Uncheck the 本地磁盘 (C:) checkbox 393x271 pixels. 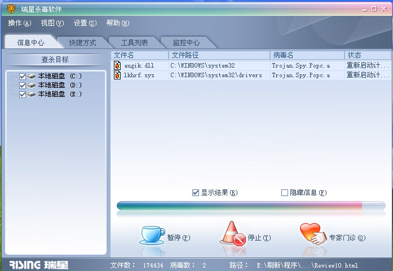[23, 77]
